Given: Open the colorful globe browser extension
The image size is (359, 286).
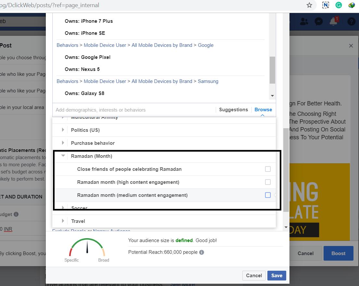Looking at the screenshot, I should pos(352,5).
